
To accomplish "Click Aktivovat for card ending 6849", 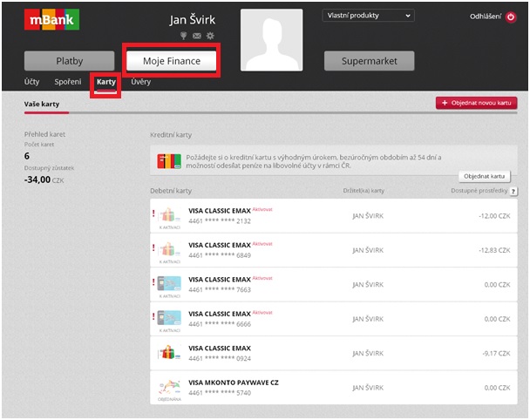I will (x=262, y=244).
